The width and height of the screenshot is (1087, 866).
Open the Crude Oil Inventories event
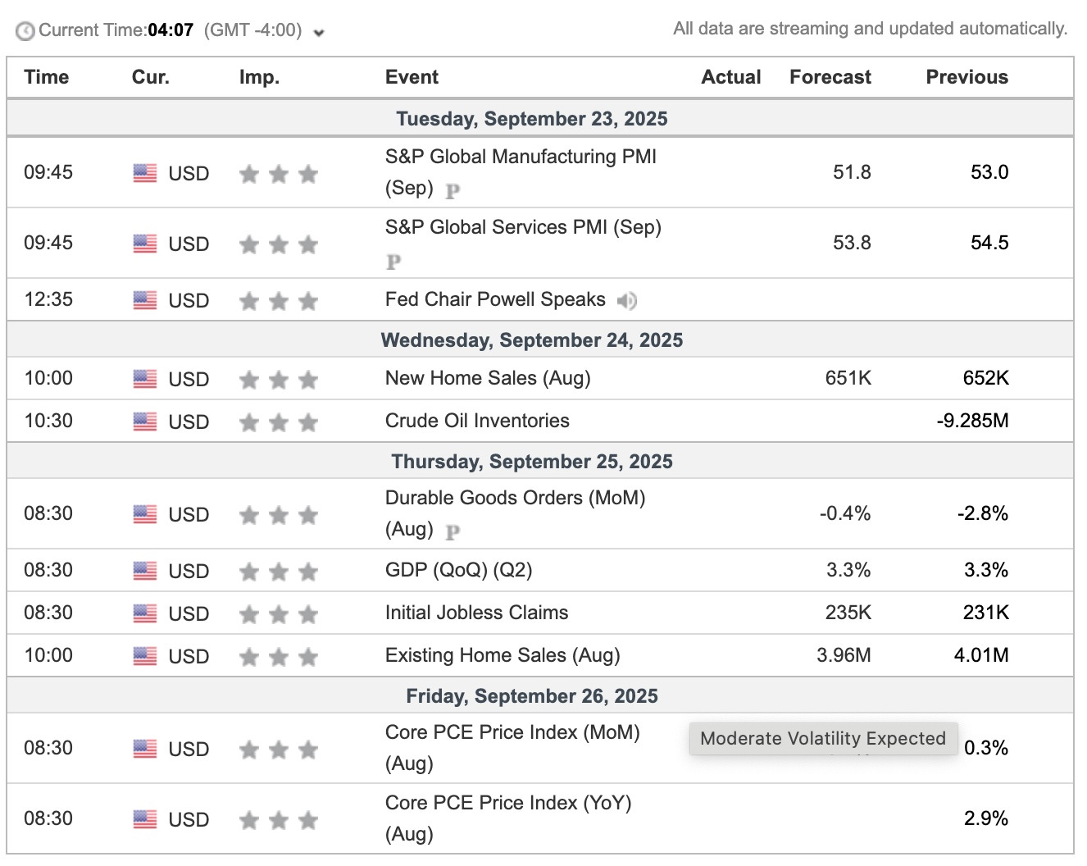click(477, 421)
